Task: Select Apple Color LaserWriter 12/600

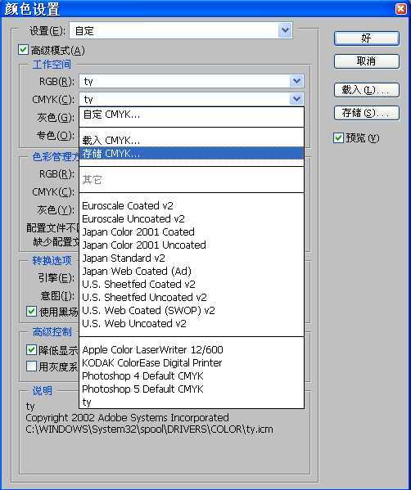Action: [x=192, y=350]
